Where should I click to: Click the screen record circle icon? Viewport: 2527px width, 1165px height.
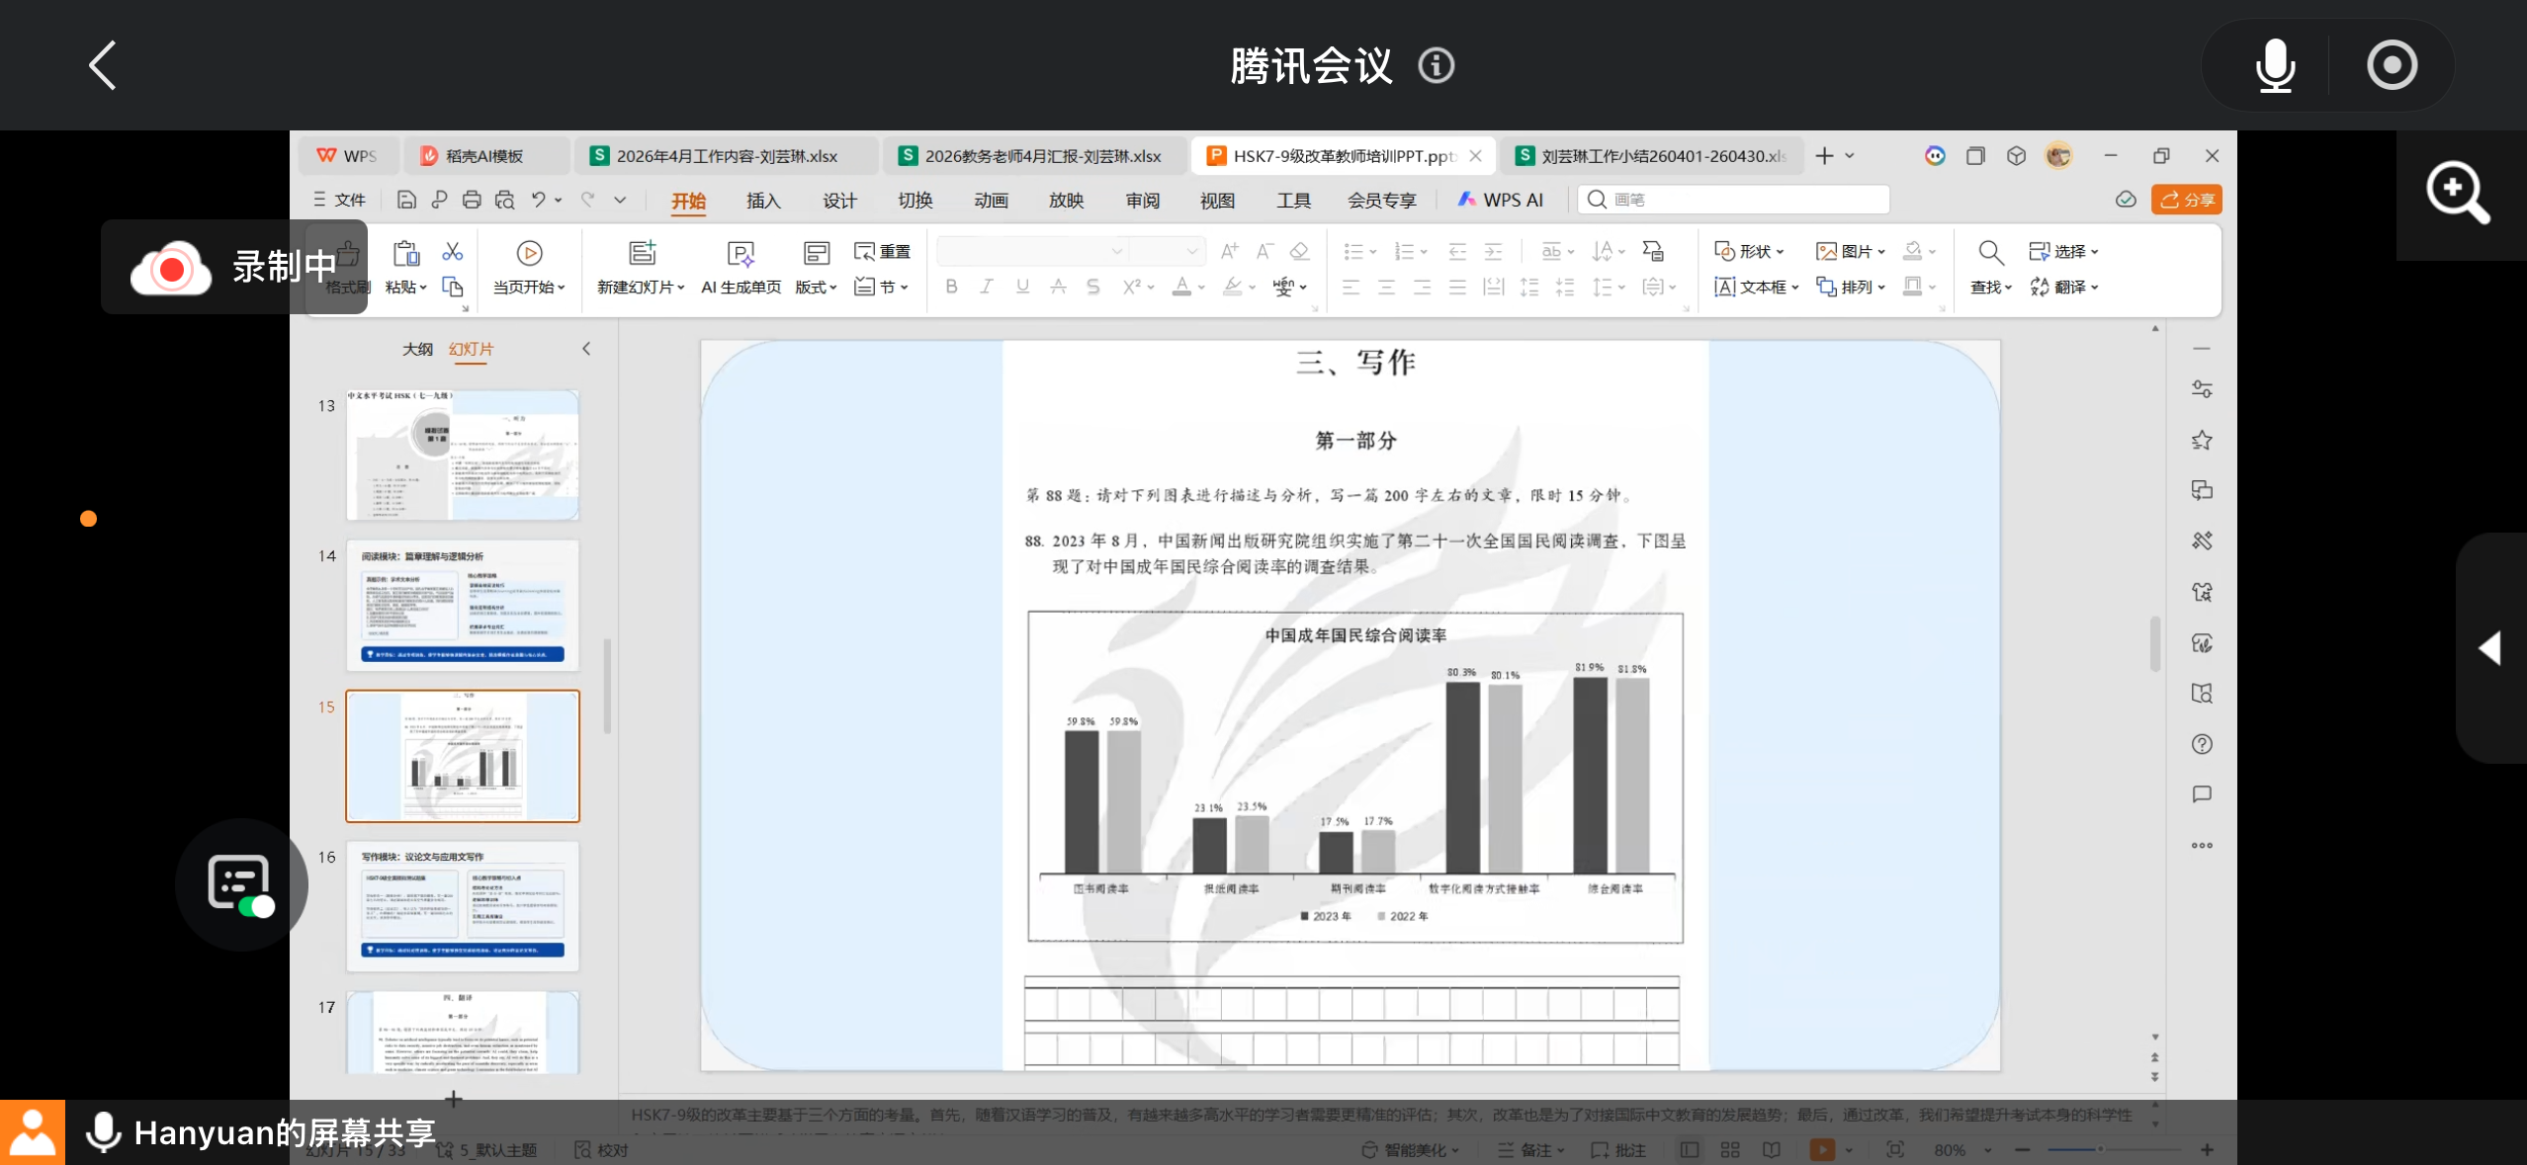(2391, 66)
